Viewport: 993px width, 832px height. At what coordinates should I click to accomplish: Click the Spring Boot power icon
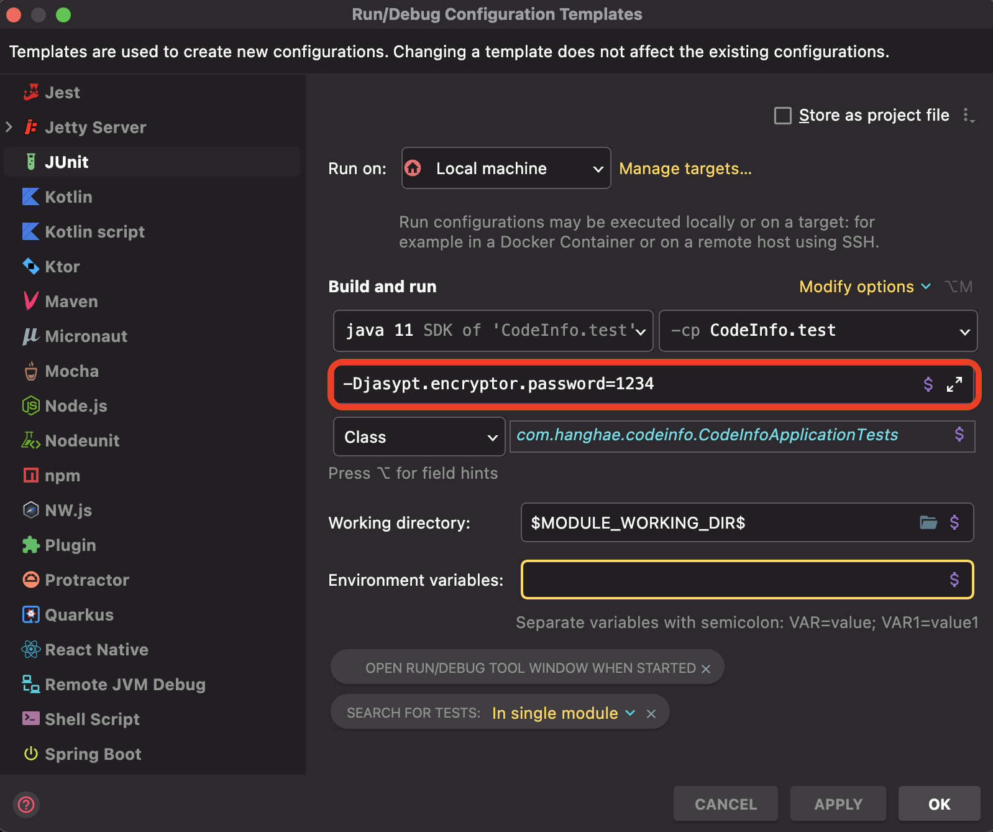[31, 754]
